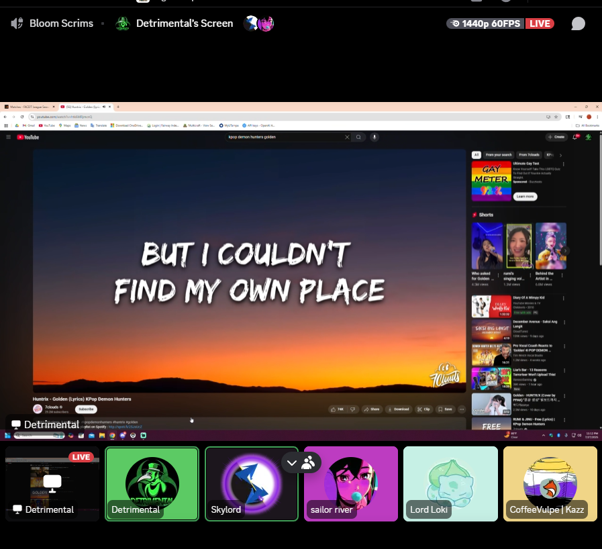Click the Windows Start button in shared taskbar
This screenshot has width=602, height=549.
point(7,436)
